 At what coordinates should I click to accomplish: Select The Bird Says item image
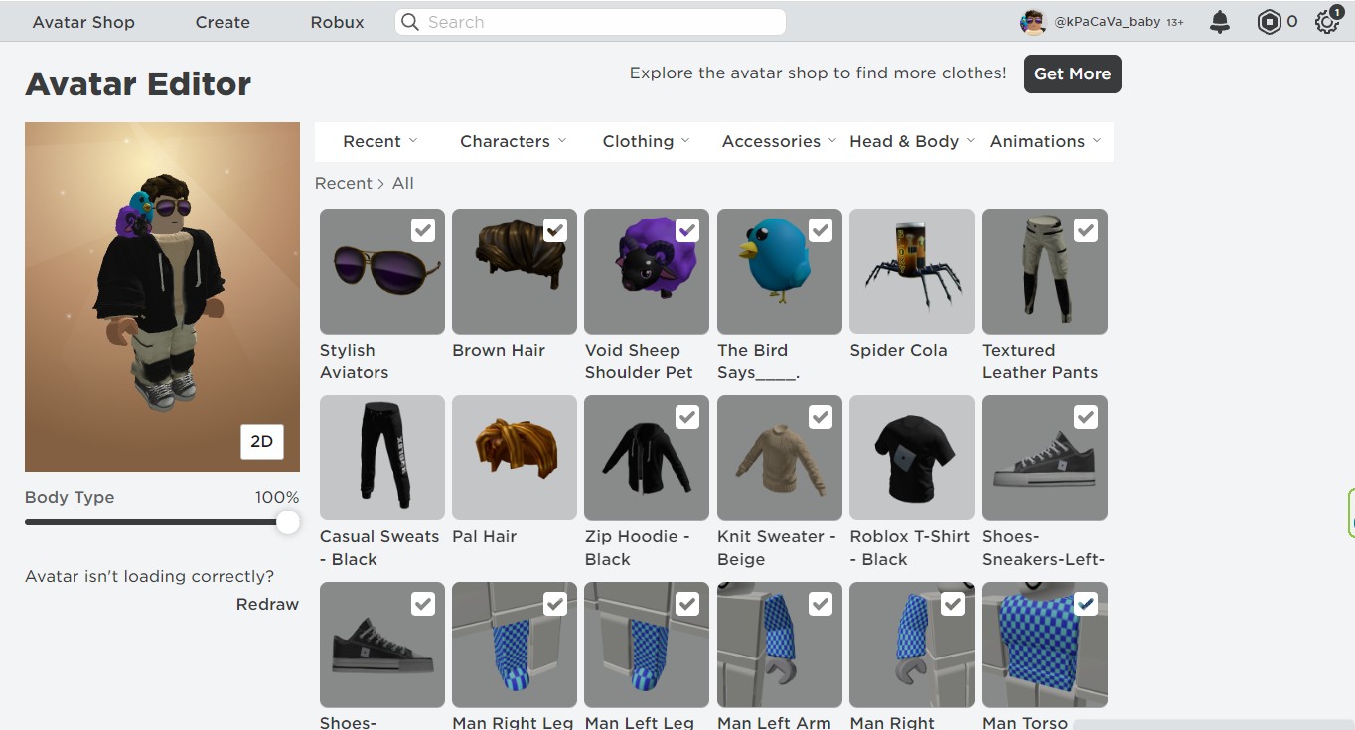coord(780,271)
